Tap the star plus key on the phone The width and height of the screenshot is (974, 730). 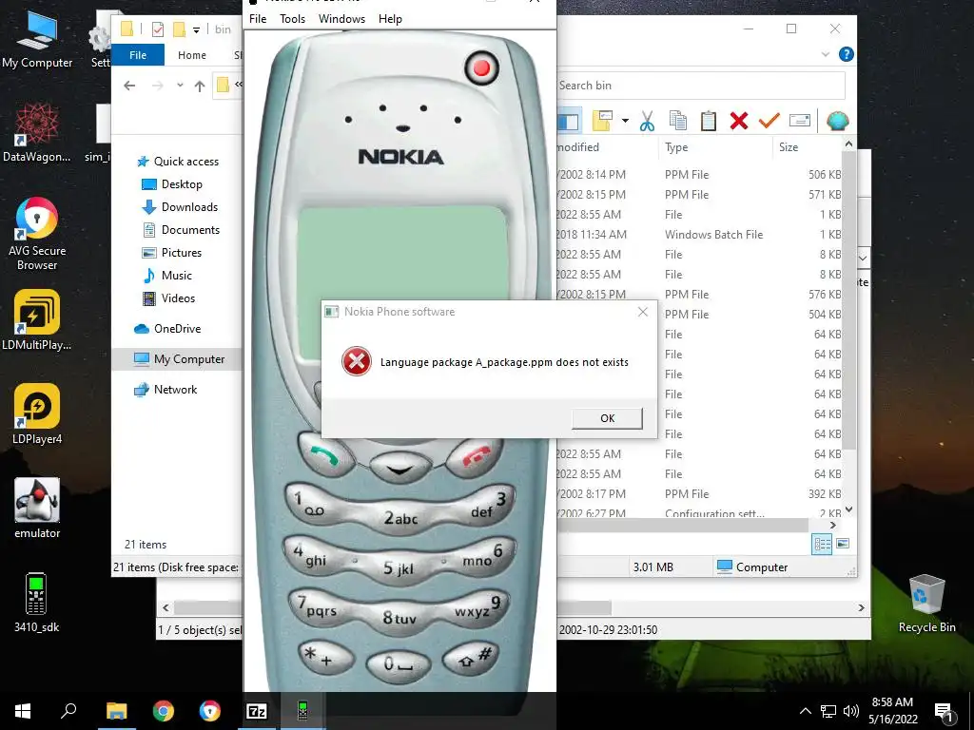pos(325,658)
